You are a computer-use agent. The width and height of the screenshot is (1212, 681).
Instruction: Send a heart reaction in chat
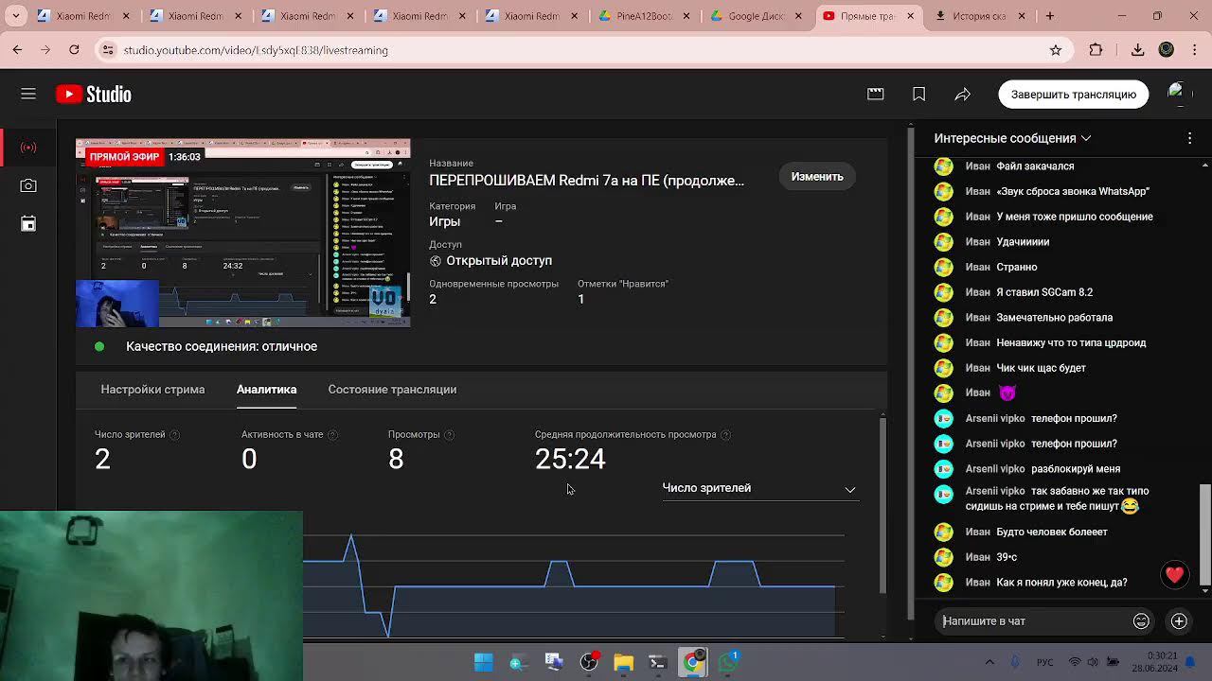1175,574
